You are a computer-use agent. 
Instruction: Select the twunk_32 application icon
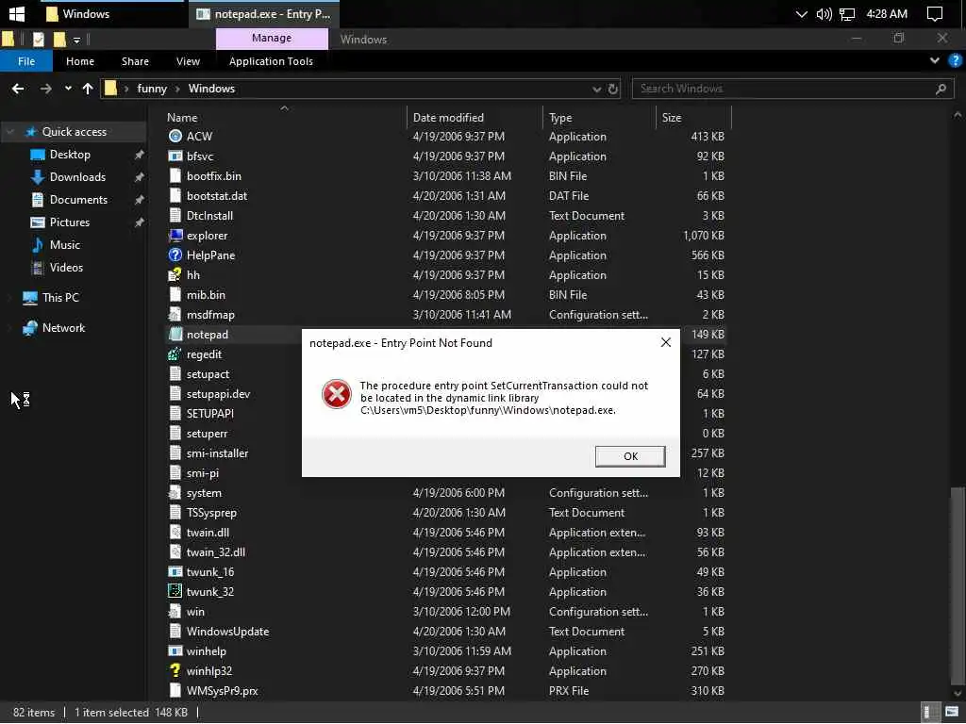pos(175,592)
